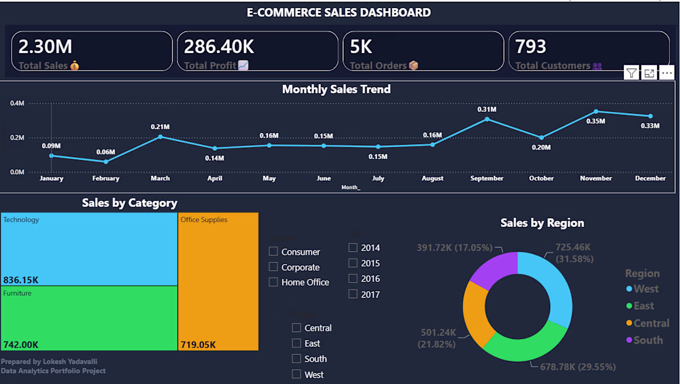This screenshot has width=680, height=384.
Task: Click the 391.72K (17.05%) data label
Action: tap(454, 248)
